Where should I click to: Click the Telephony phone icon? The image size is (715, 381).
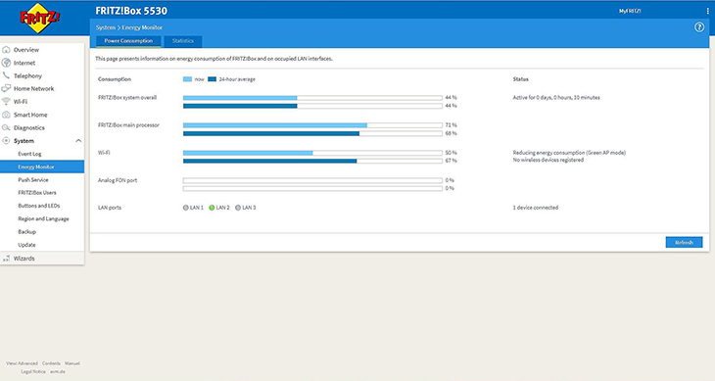6,75
